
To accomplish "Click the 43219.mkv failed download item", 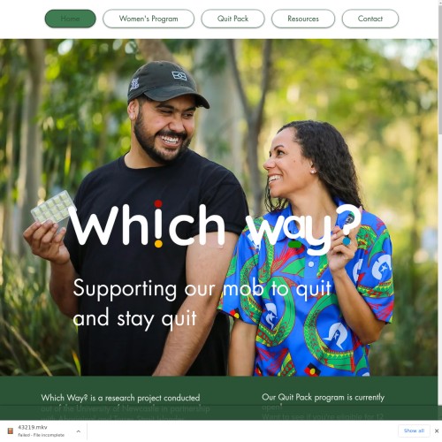I will point(43,431).
